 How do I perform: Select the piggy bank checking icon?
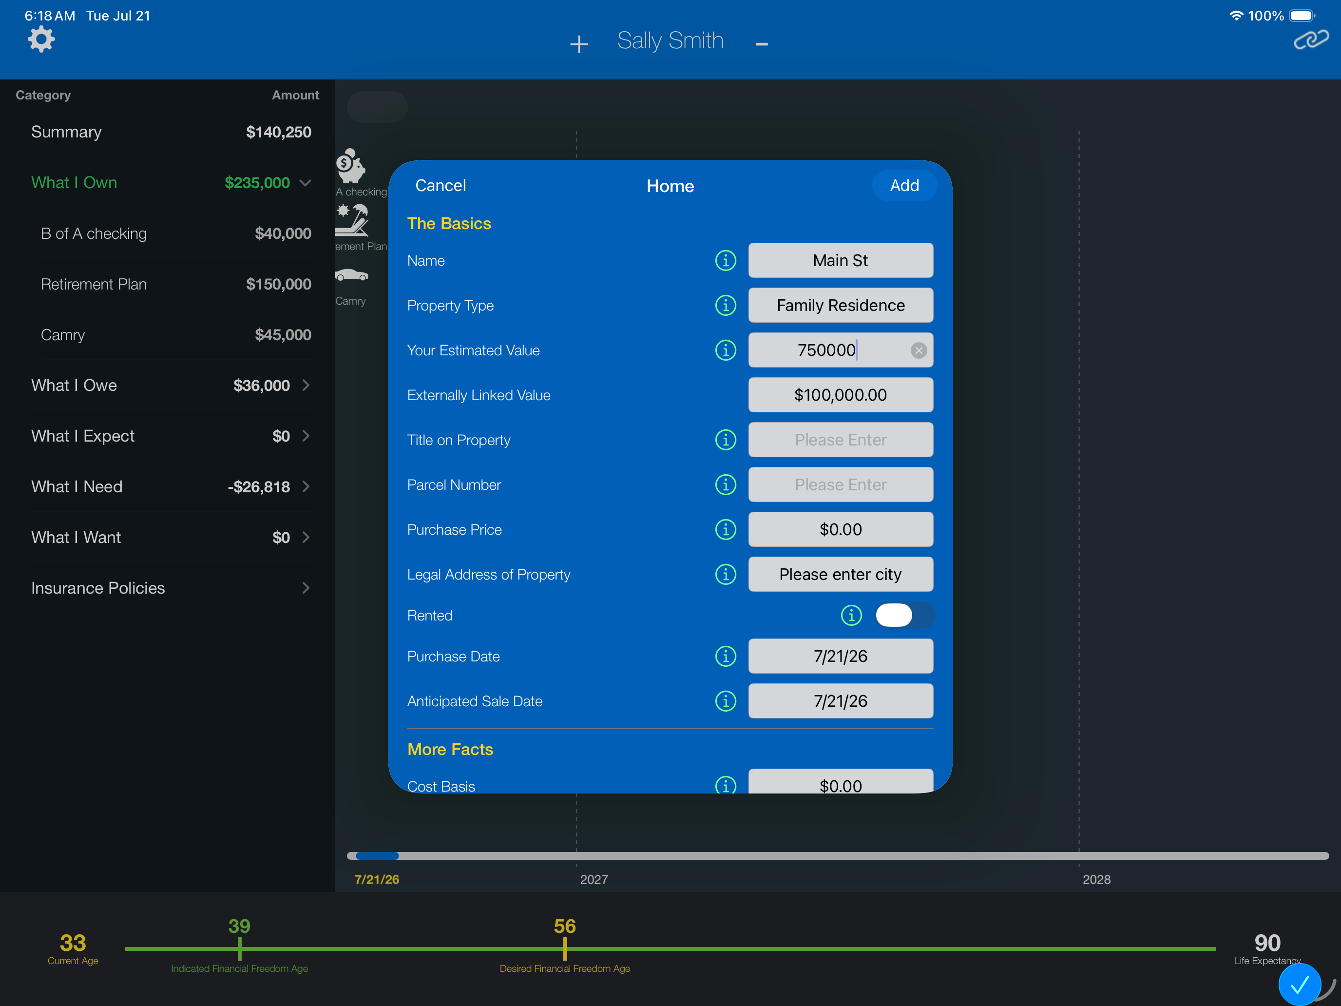350,166
